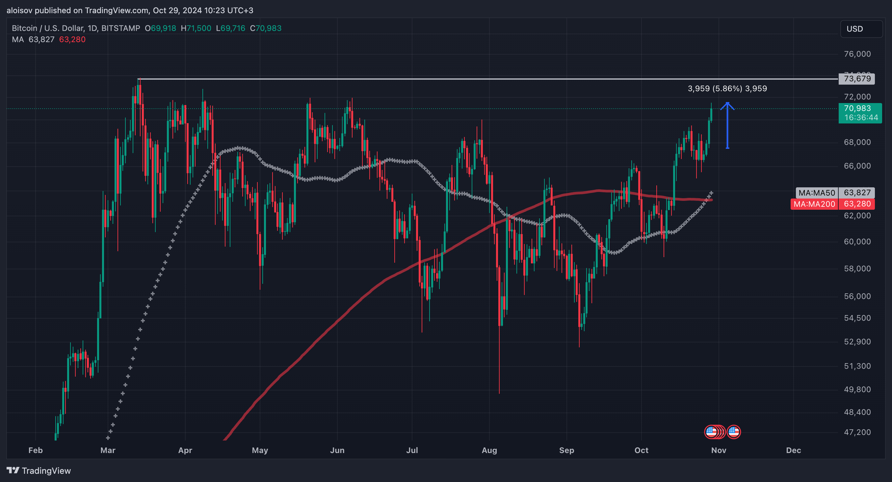The width and height of the screenshot is (892, 482).
Task: Click the 58,000 price axis label
Action: pos(857,269)
